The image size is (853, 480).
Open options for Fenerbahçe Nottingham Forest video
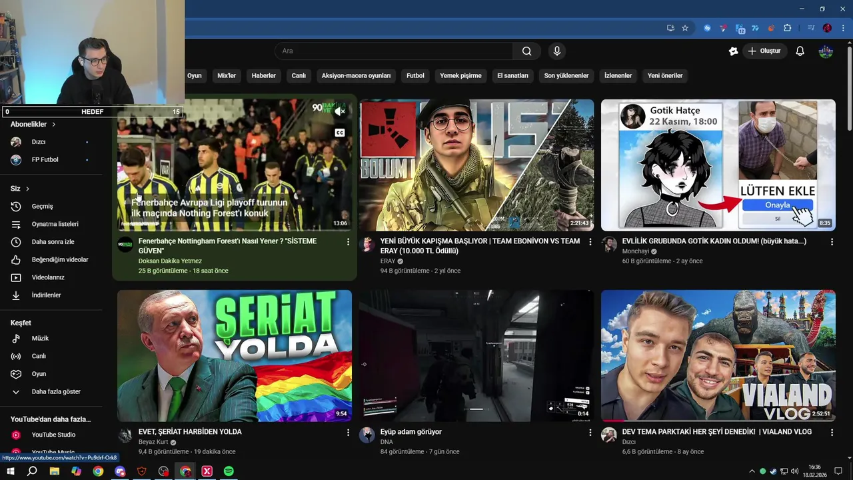[x=348, y=242]
